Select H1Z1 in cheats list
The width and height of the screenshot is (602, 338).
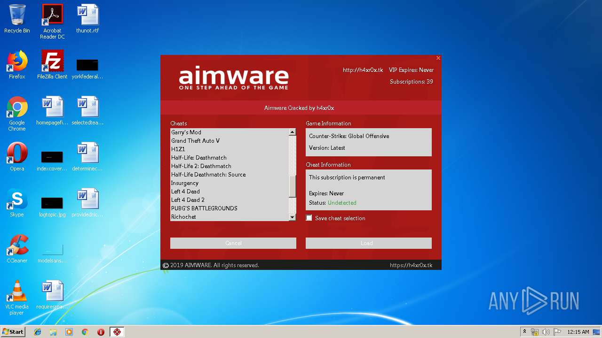(x=229, y=149)
